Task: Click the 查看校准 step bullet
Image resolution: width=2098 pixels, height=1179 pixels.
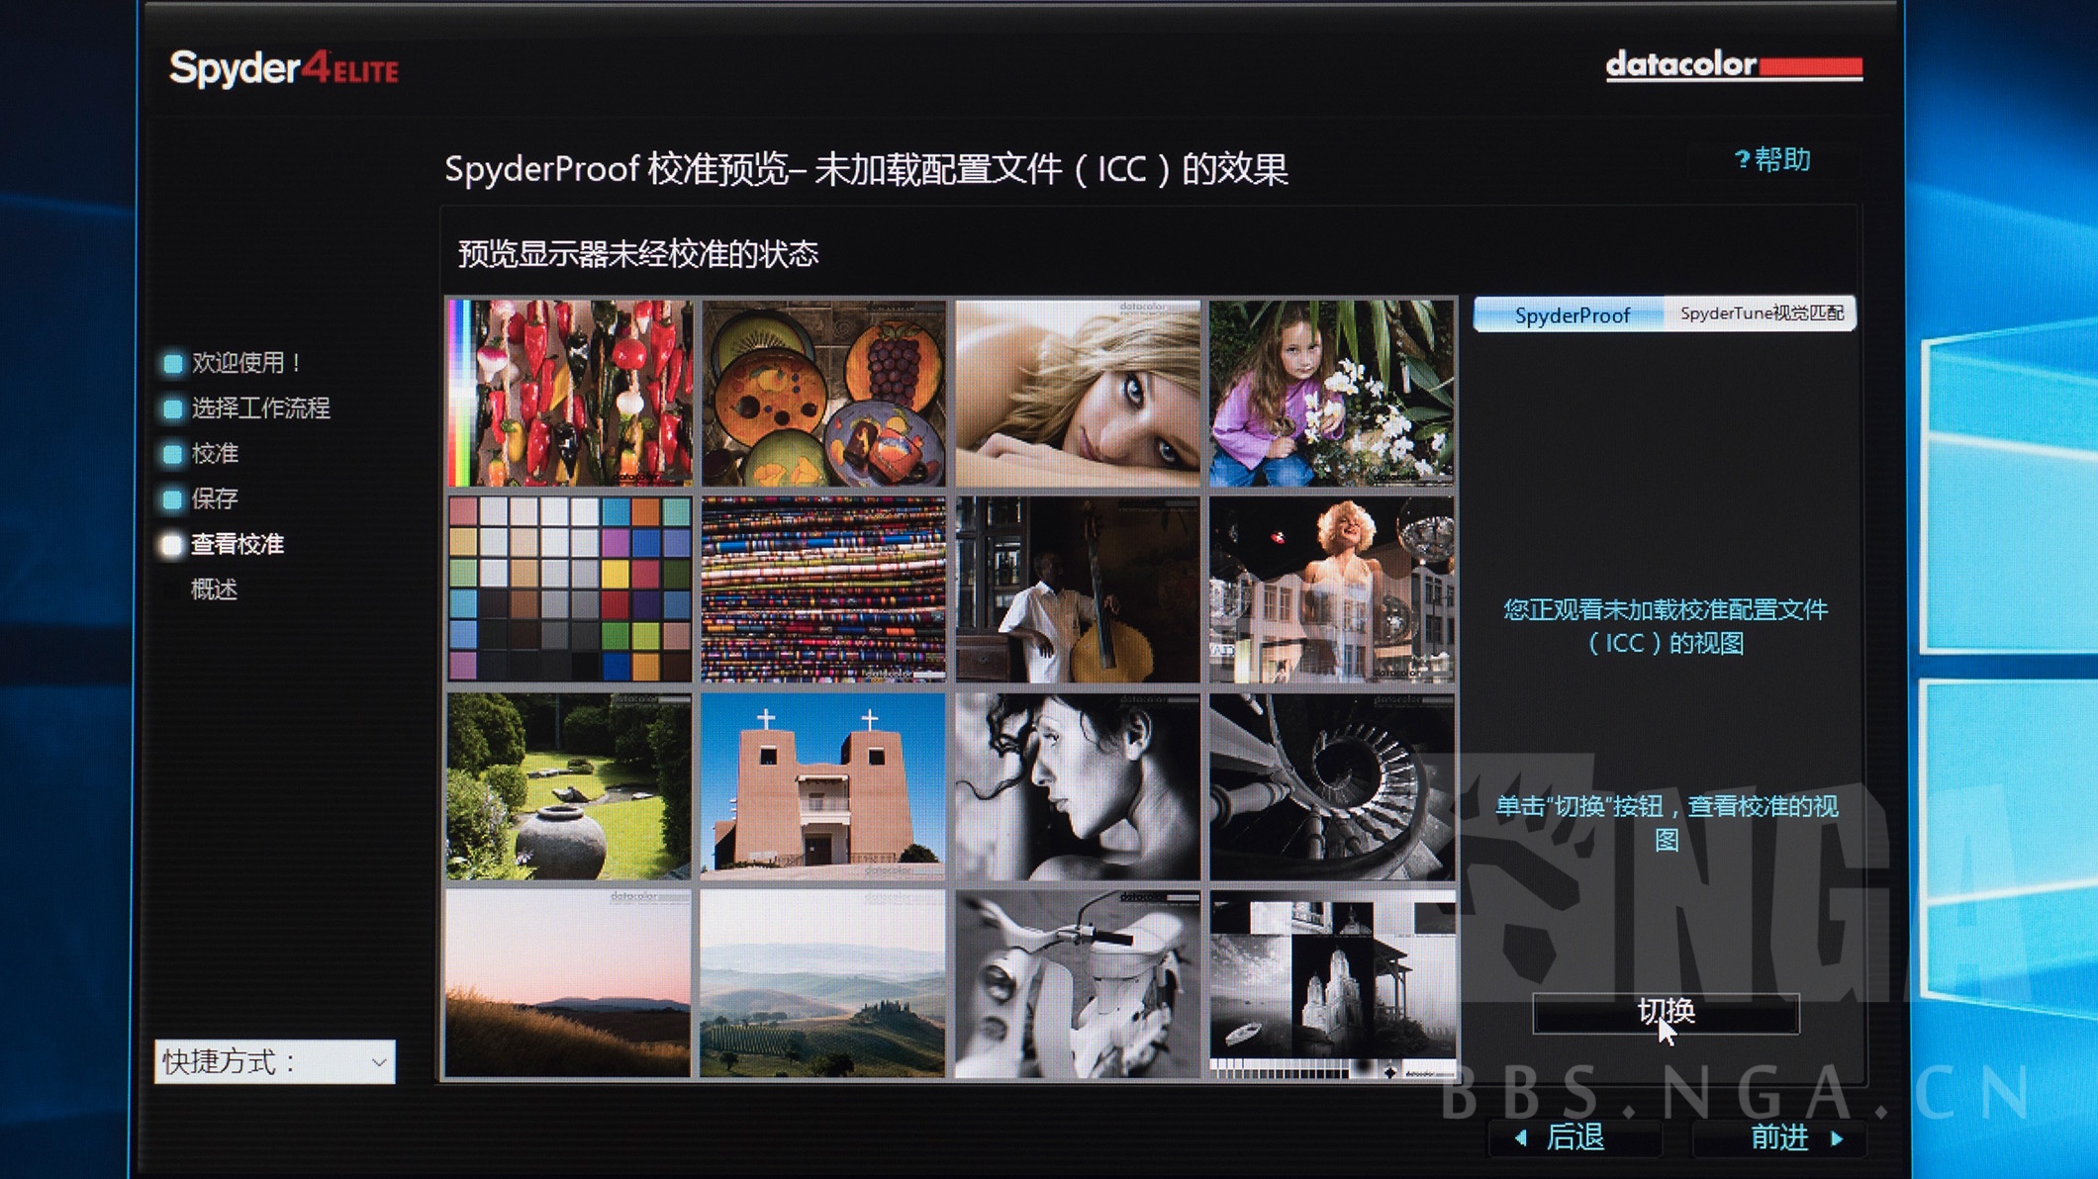Action: 172,545
